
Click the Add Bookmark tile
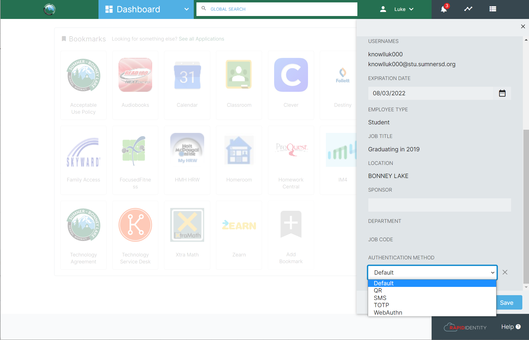click(x=291, y=235)
